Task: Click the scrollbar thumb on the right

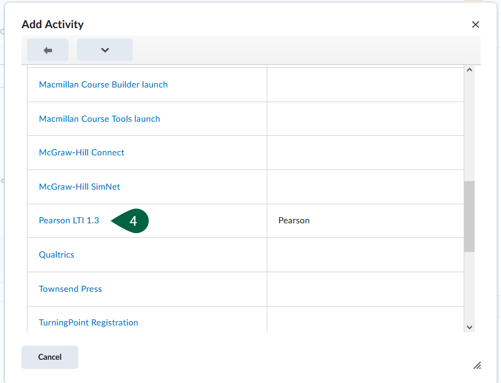Action: (x=469, y=217)
